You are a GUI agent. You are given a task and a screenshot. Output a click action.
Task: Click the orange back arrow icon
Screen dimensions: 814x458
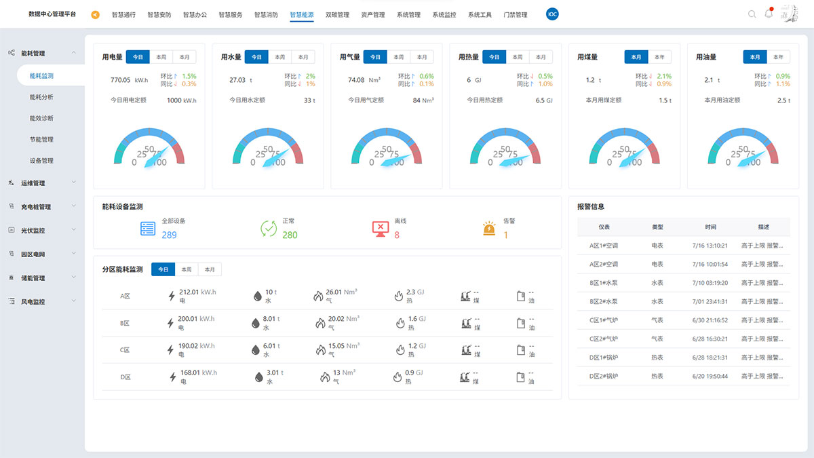(95, 15)
